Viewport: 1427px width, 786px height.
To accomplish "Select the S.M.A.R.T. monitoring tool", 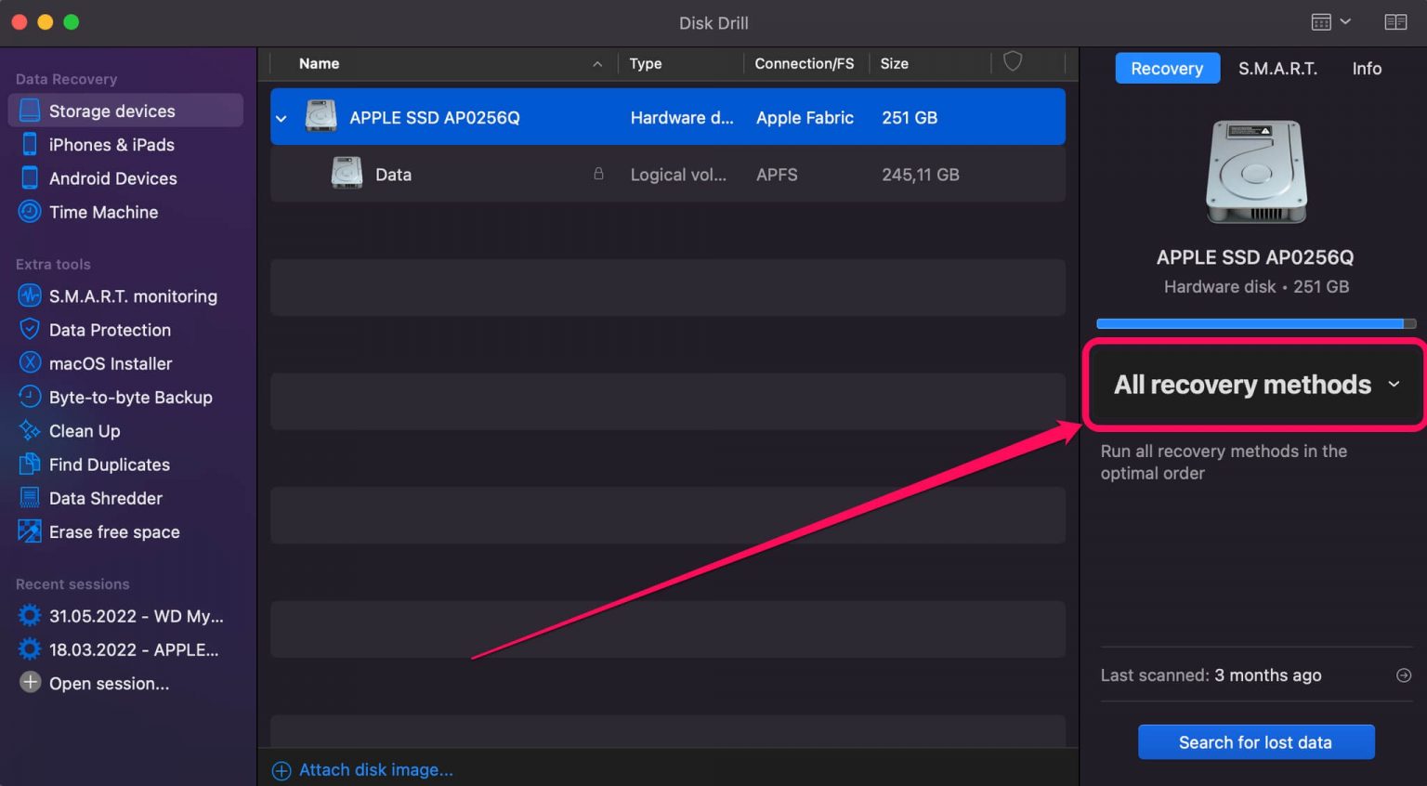I will [x=133, y=295].
